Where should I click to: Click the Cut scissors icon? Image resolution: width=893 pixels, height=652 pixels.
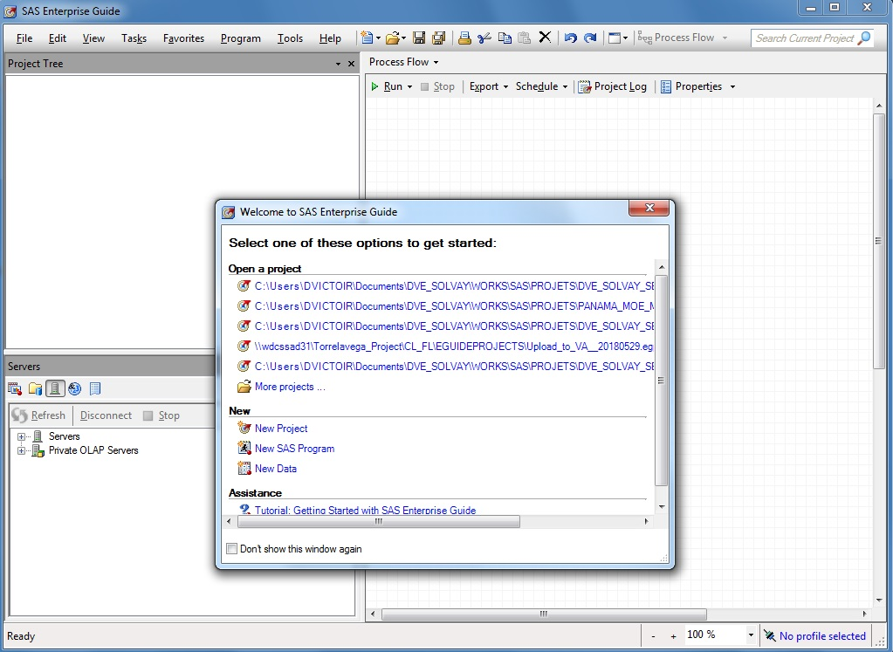click(484, 38)
